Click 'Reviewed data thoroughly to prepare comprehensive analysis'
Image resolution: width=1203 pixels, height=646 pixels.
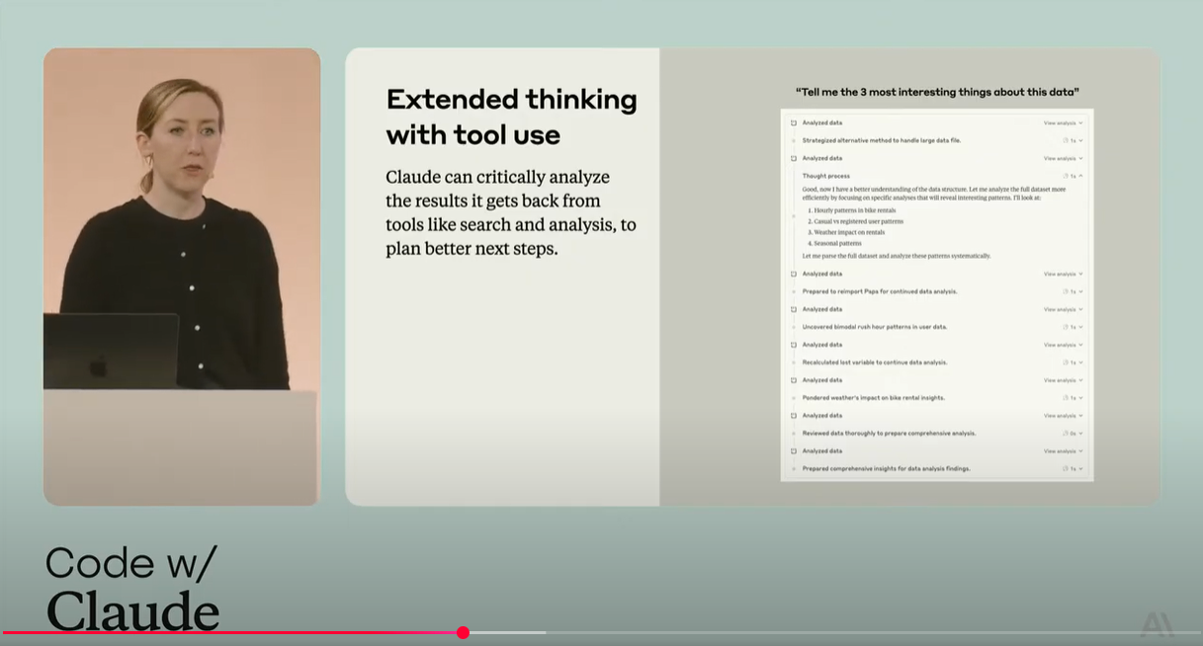[889, 434]
